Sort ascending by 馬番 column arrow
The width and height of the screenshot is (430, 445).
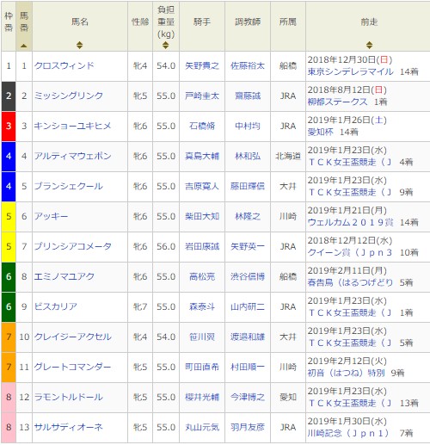coord(24,46)
